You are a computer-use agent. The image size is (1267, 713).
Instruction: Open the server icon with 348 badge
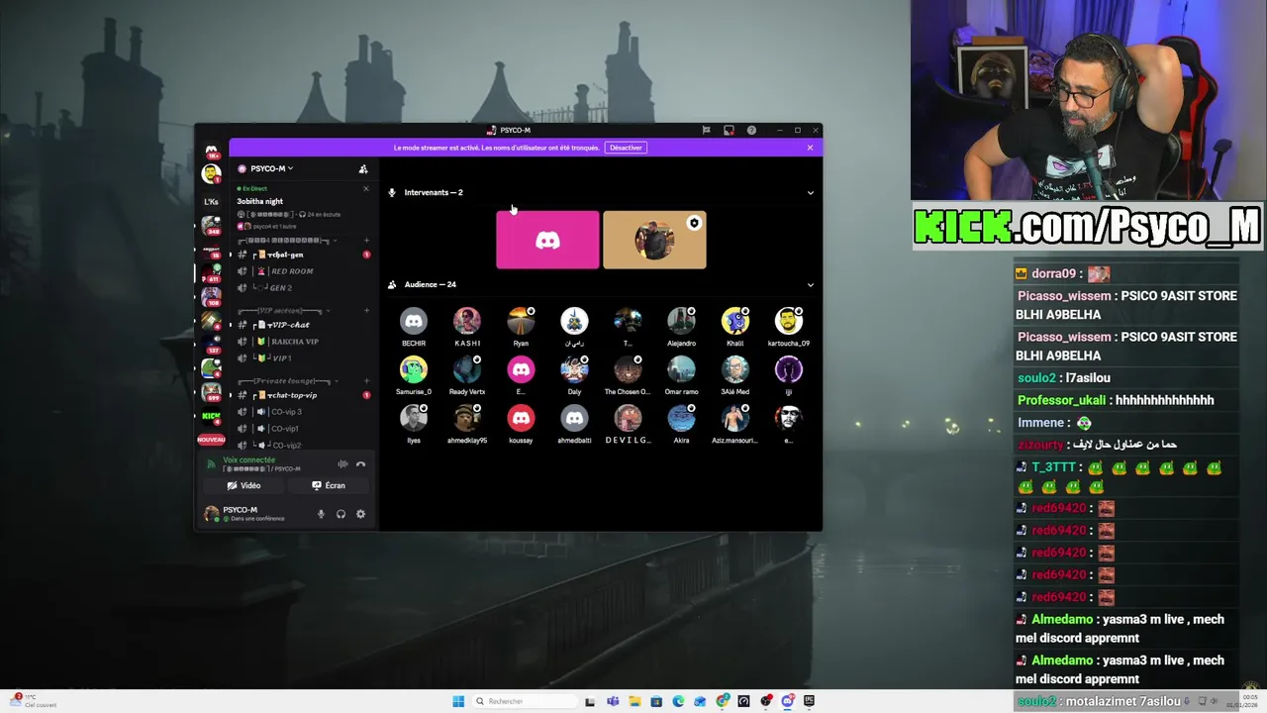pyautogui.click(x=211, y=226)
